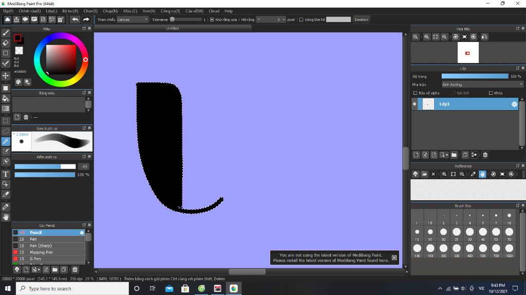Delete brush with trash icon in brush panel
This screenshot has height=295, width=526.
click(75, 269)
